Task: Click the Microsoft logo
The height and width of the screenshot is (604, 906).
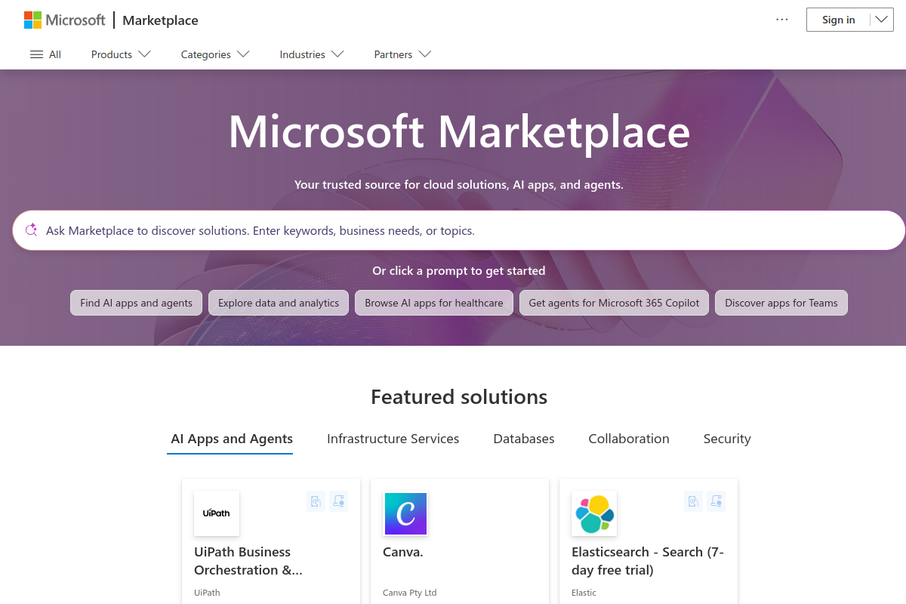Action: (x=65, y=20)
